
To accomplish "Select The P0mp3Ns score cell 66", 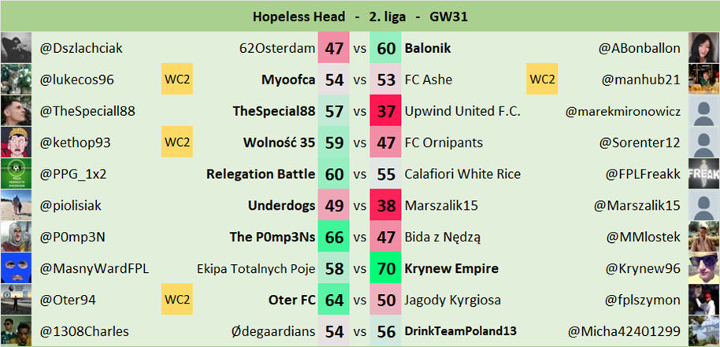I will tap(334, 237).
